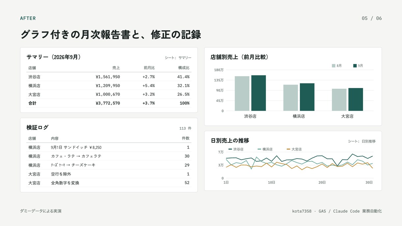This screenshot has height=226, width=402.
Task: Click the 20日 axis label
Action: pos(322,183)
